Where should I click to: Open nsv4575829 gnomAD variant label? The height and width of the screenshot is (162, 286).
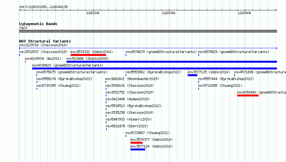(234, 52)
